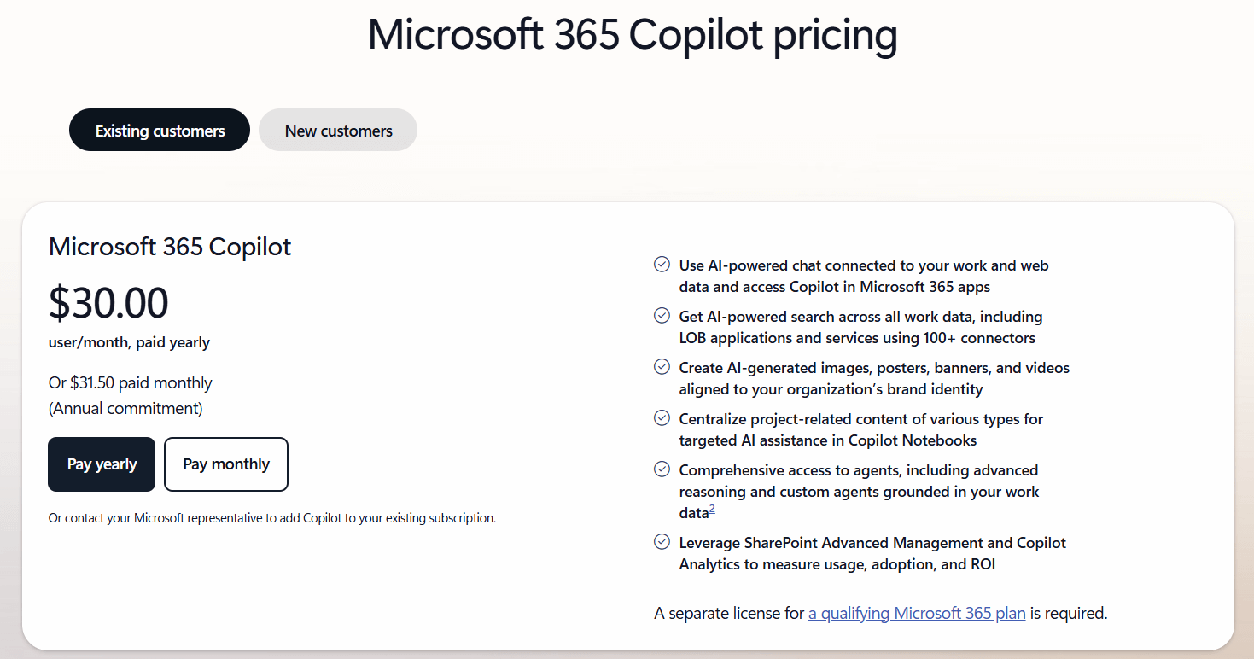
Task: Click the 'A separate license for' text
Action: tap(729, 613)
